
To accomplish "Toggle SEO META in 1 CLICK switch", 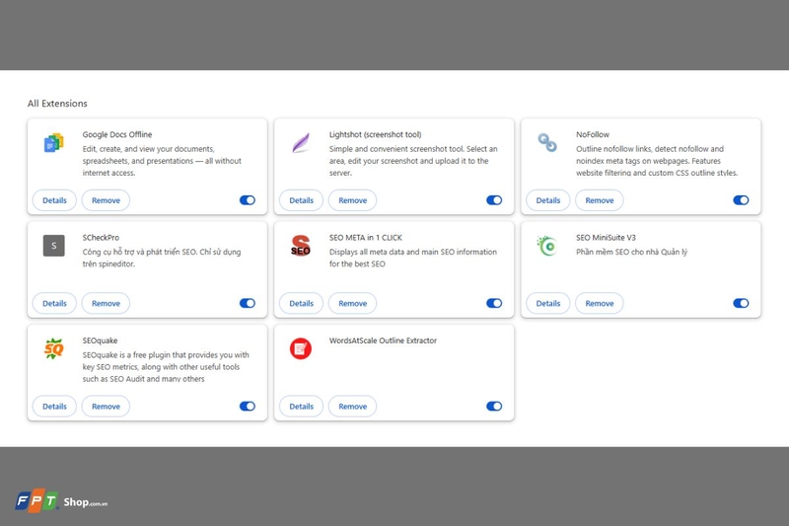I will [x=494, y=303].
